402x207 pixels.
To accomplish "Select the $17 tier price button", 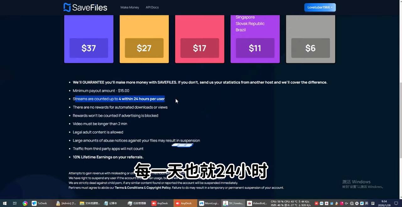I will [x=199, y=48].
